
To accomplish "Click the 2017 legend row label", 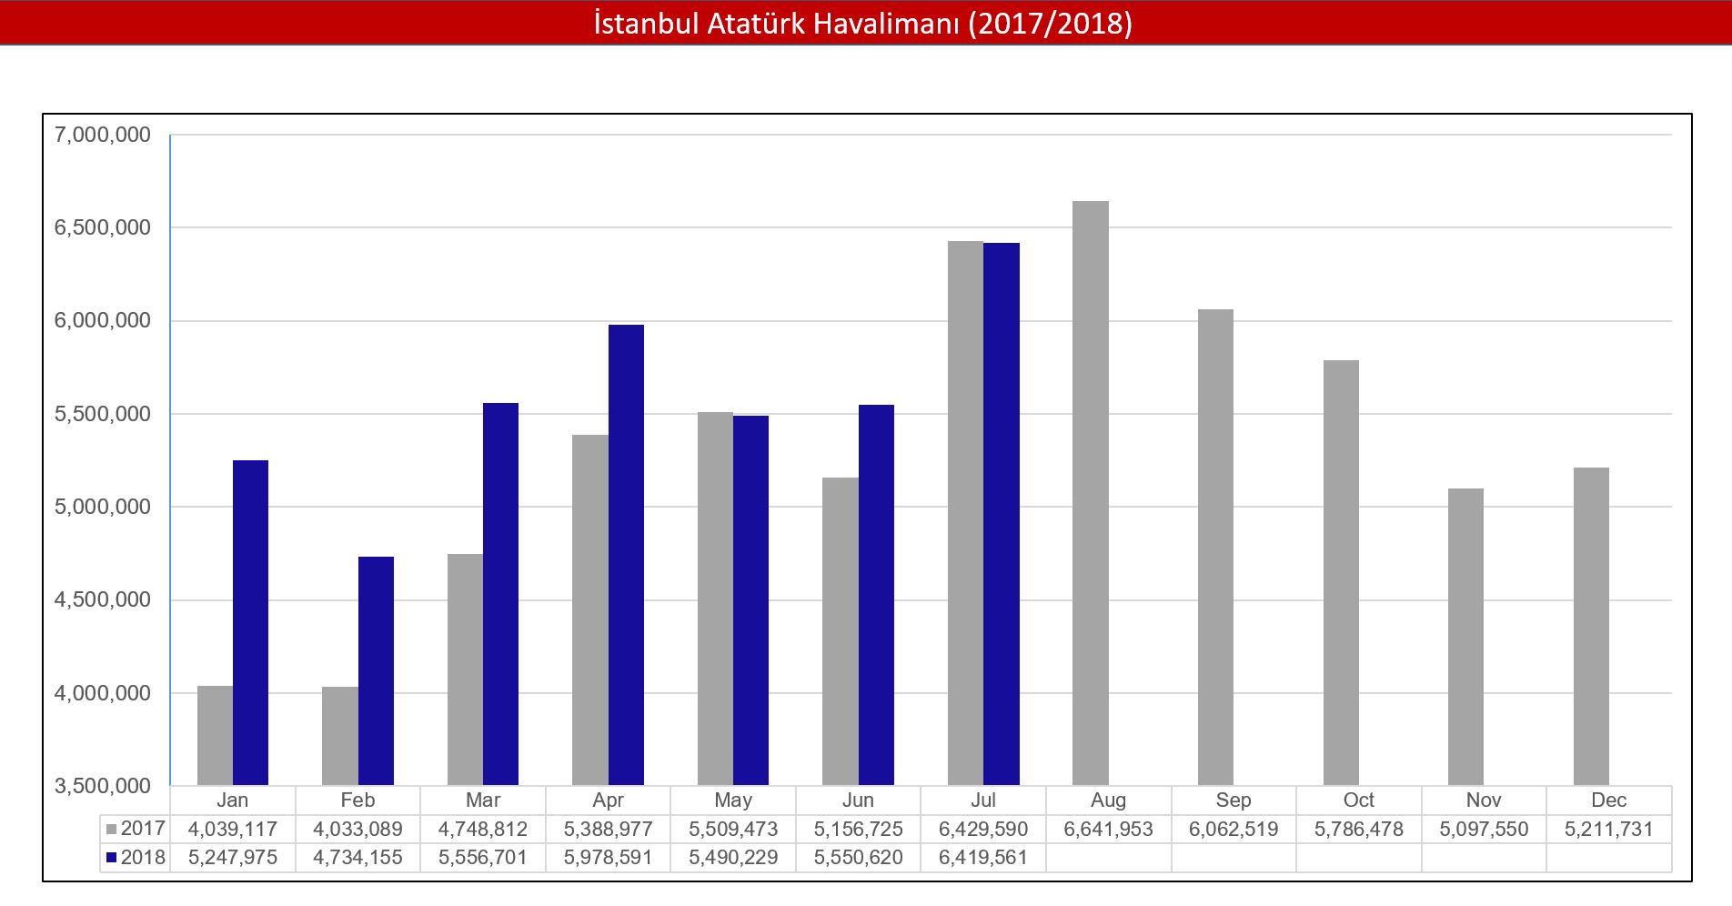I will pos(143,829).
